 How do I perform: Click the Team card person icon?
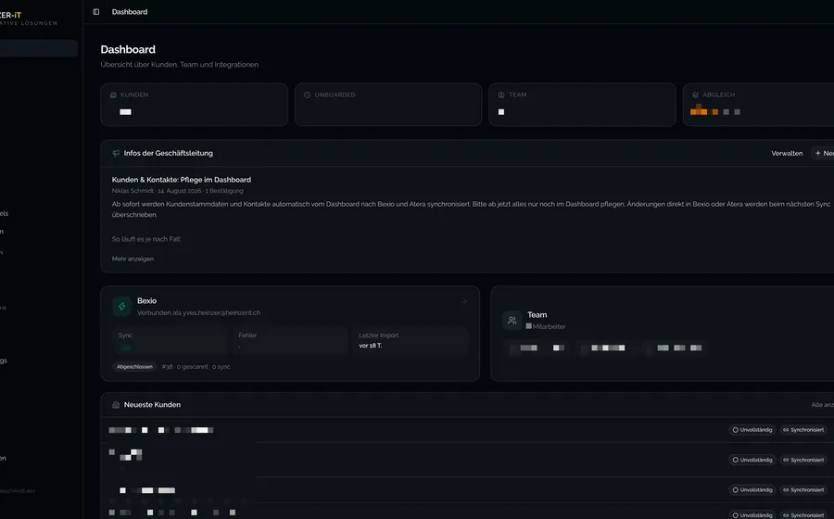pyautogui.click(x=501, y=95)
